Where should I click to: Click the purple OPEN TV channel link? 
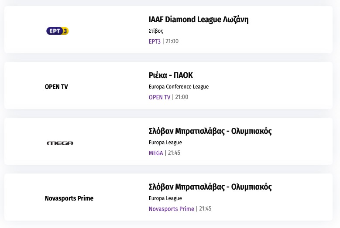(159, 97)
